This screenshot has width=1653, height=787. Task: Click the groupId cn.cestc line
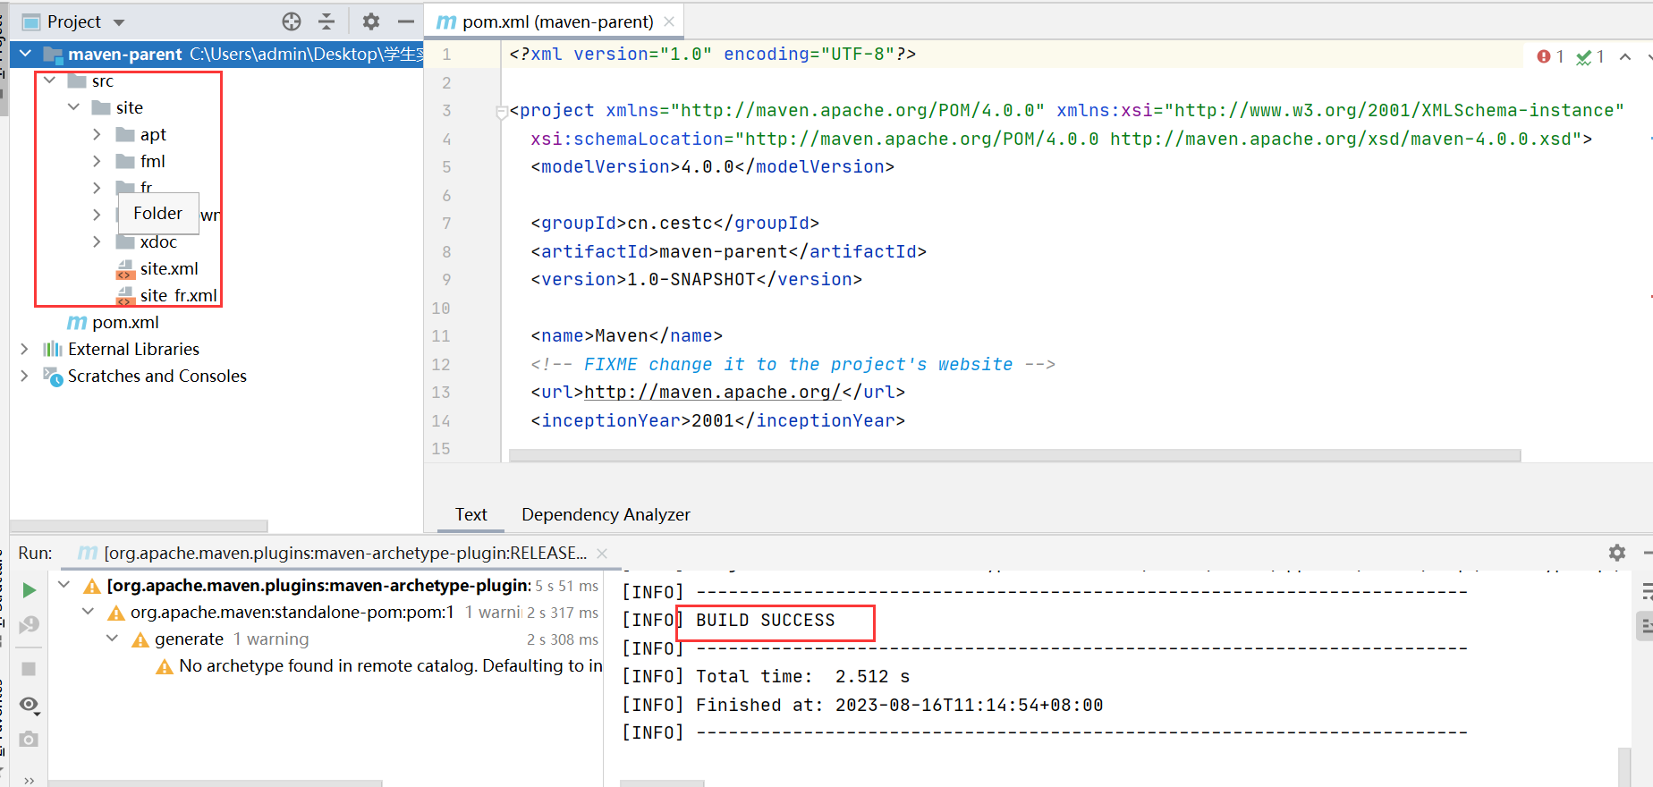coord(675,224)
